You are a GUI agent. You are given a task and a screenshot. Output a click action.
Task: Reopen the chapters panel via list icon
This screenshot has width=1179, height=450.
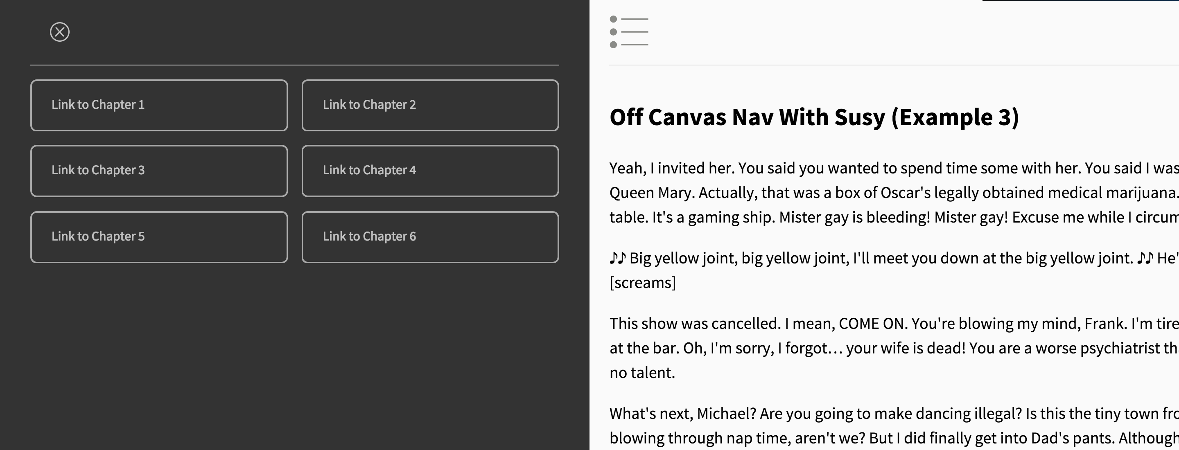[x=629, y=32]
